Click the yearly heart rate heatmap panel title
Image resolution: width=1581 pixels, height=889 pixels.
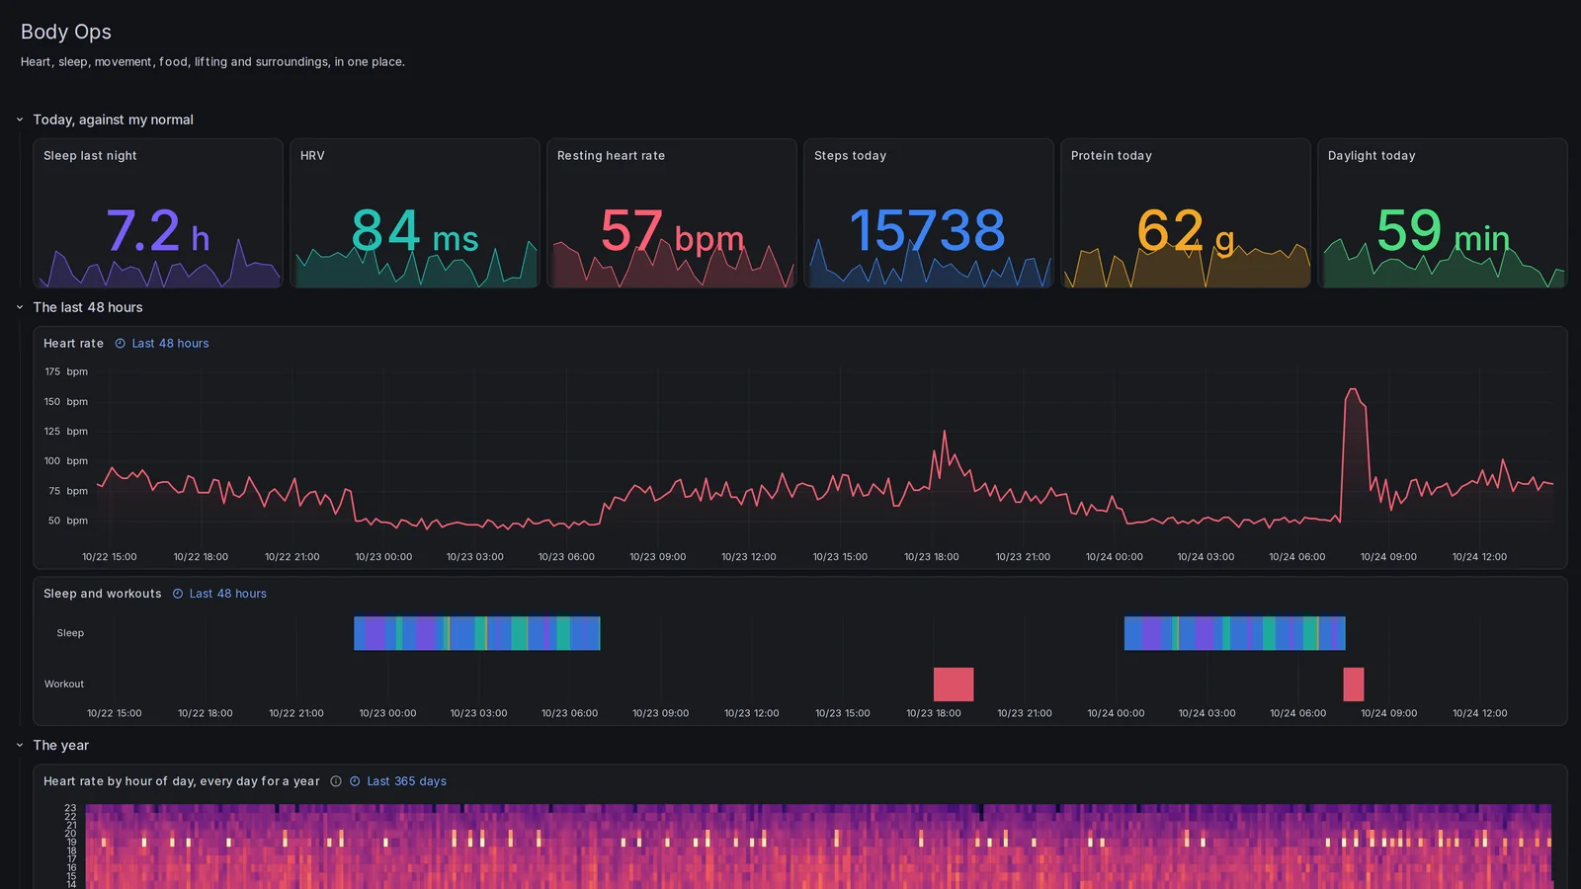182,781
